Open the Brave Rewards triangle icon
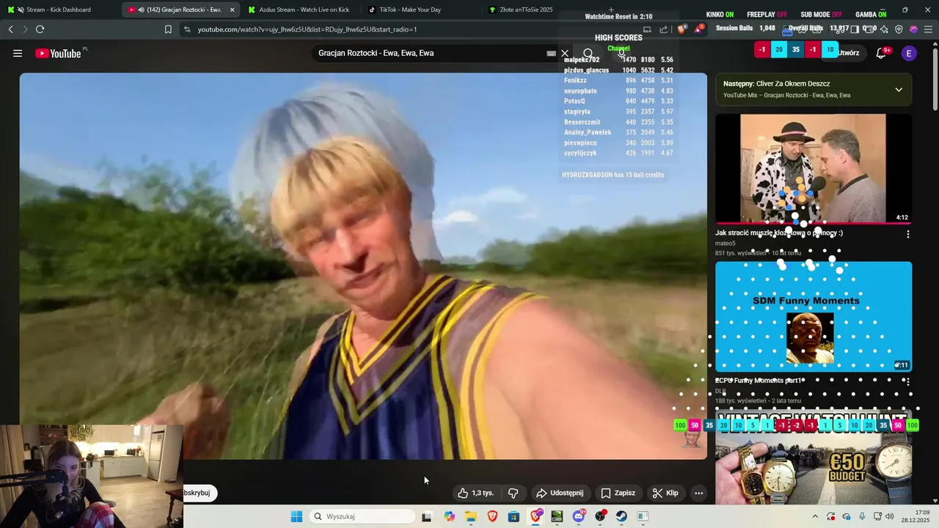The width and height of the screenshot is (939, 528). tap(699, 29)
